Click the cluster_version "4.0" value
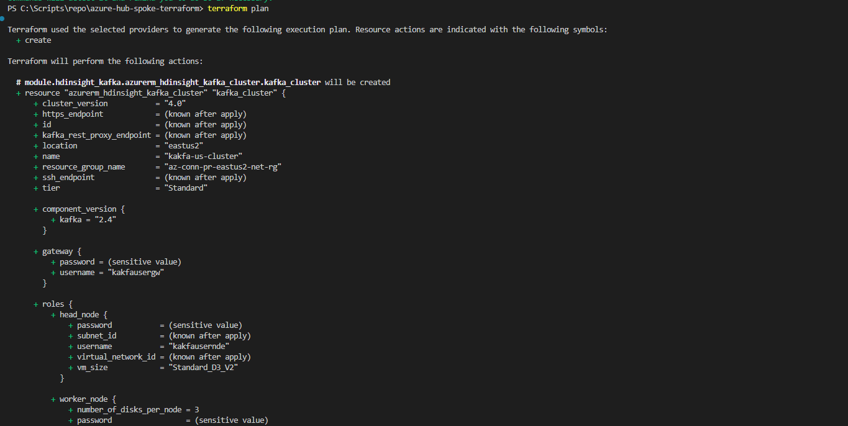 point(175,104)
